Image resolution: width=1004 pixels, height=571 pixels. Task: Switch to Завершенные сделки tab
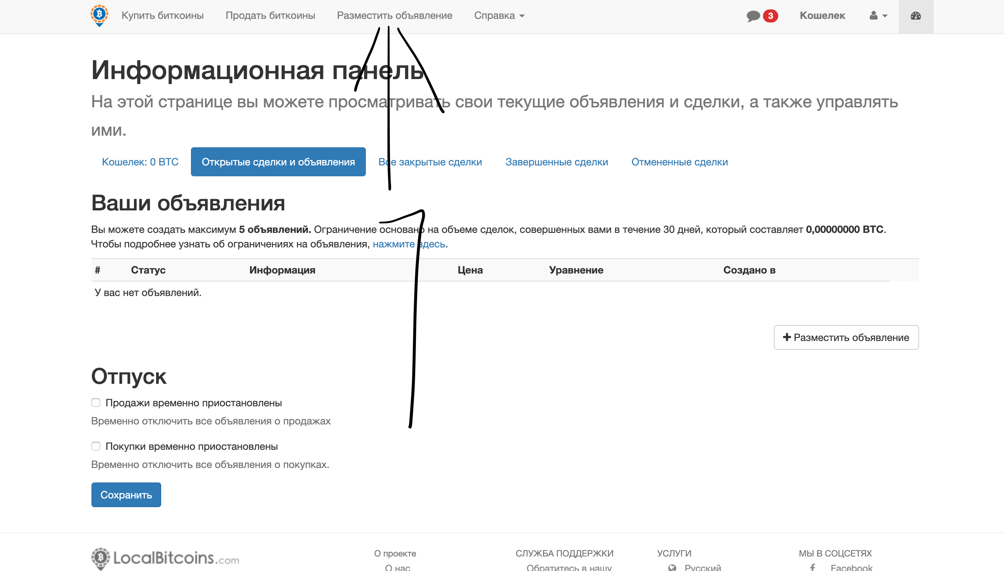click(556, 162)
